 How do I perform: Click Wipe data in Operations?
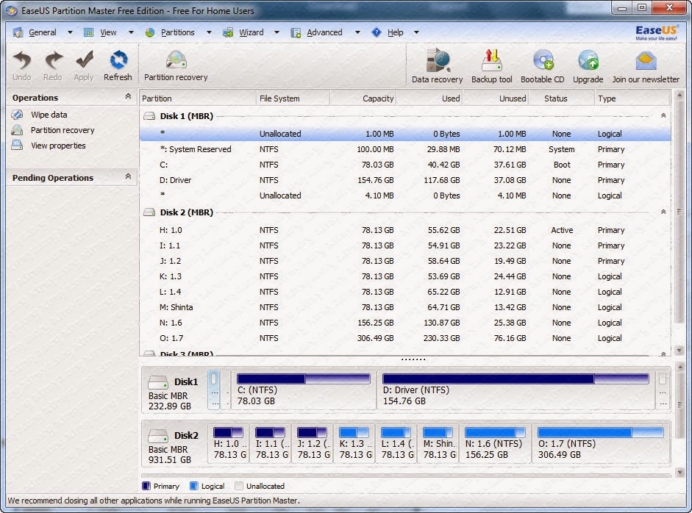click(x=49, y=115)
